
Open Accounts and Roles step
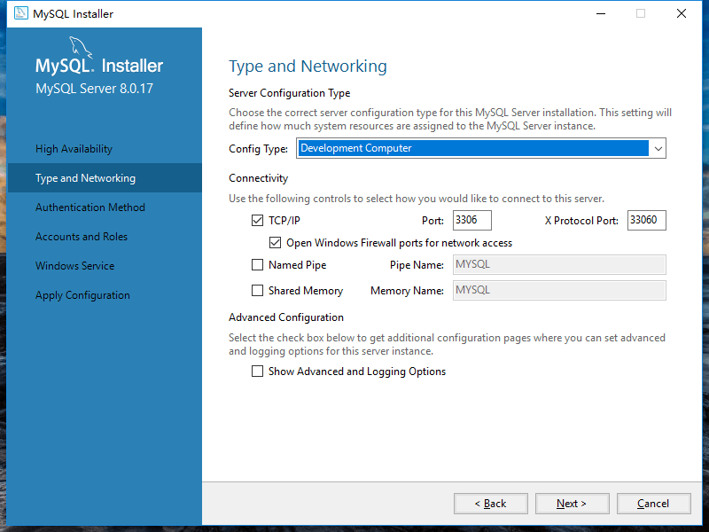click(82, 237)
